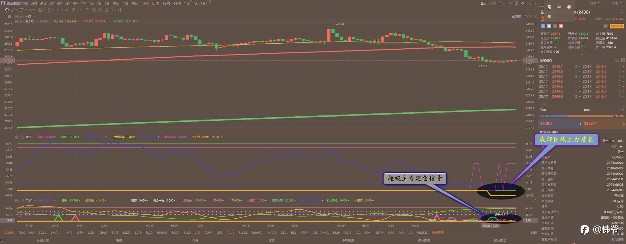Viewport: 626px width, 244px height.
Task: Open the 资讯 tab in right panel
Action: (x=593, y=3)
